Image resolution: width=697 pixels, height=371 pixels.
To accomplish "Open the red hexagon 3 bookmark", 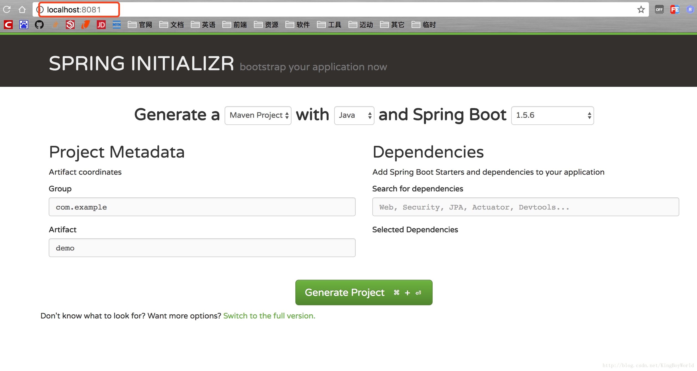I will [70, 25].
